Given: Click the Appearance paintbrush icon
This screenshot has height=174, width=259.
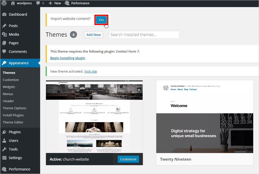Looking at the screenshot, I should 4,63.
